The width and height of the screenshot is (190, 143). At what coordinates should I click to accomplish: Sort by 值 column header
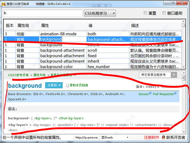pyautogui.click(x=108, y=26)
